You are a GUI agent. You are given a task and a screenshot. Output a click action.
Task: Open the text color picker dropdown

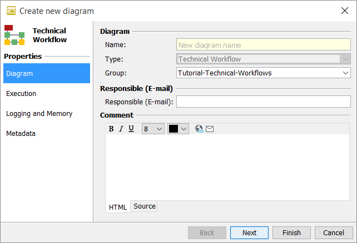point(178,129)
